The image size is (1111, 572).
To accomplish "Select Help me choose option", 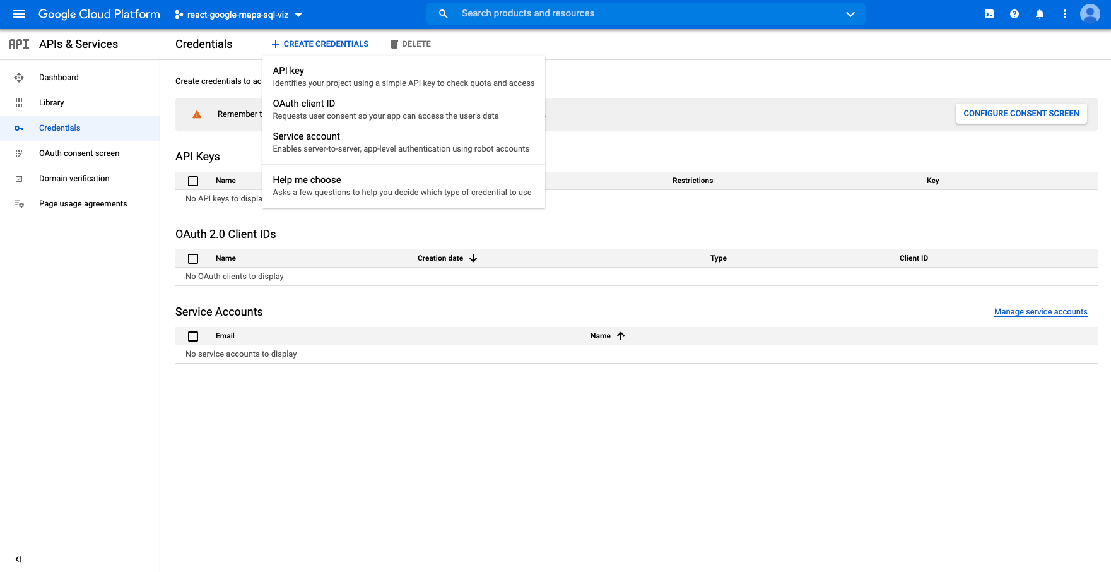I will point(404,186).
